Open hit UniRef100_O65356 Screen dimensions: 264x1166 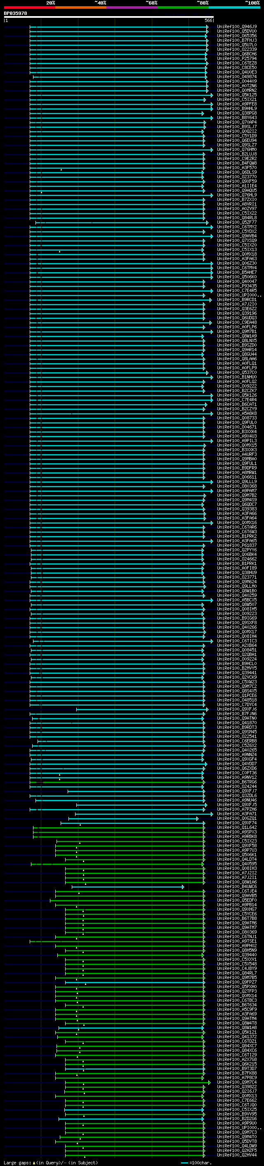(237, 36)
